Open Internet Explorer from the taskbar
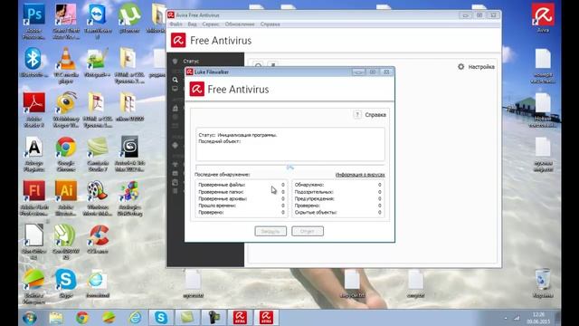 pyautogui.click(x=135, y=318)
